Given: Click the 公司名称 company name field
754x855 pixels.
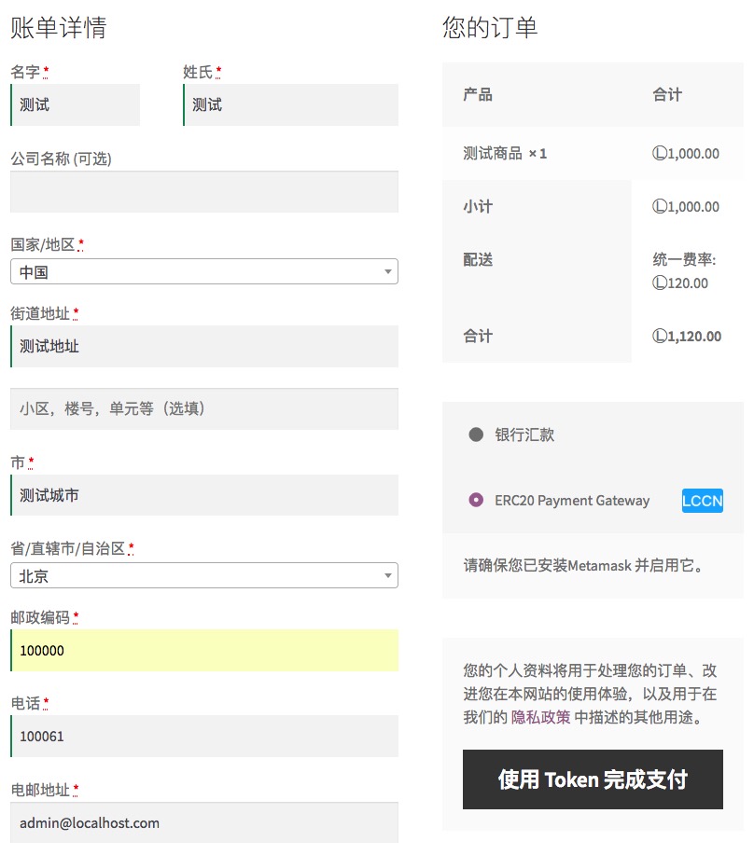Looking at the screenshot, I should point(204,192).
